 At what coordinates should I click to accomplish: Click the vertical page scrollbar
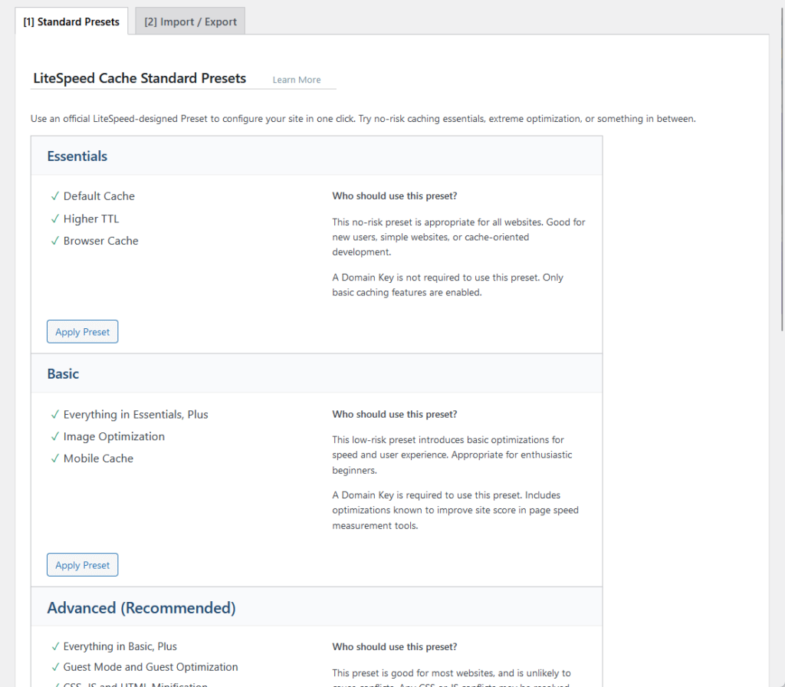[x=783, y=170]
